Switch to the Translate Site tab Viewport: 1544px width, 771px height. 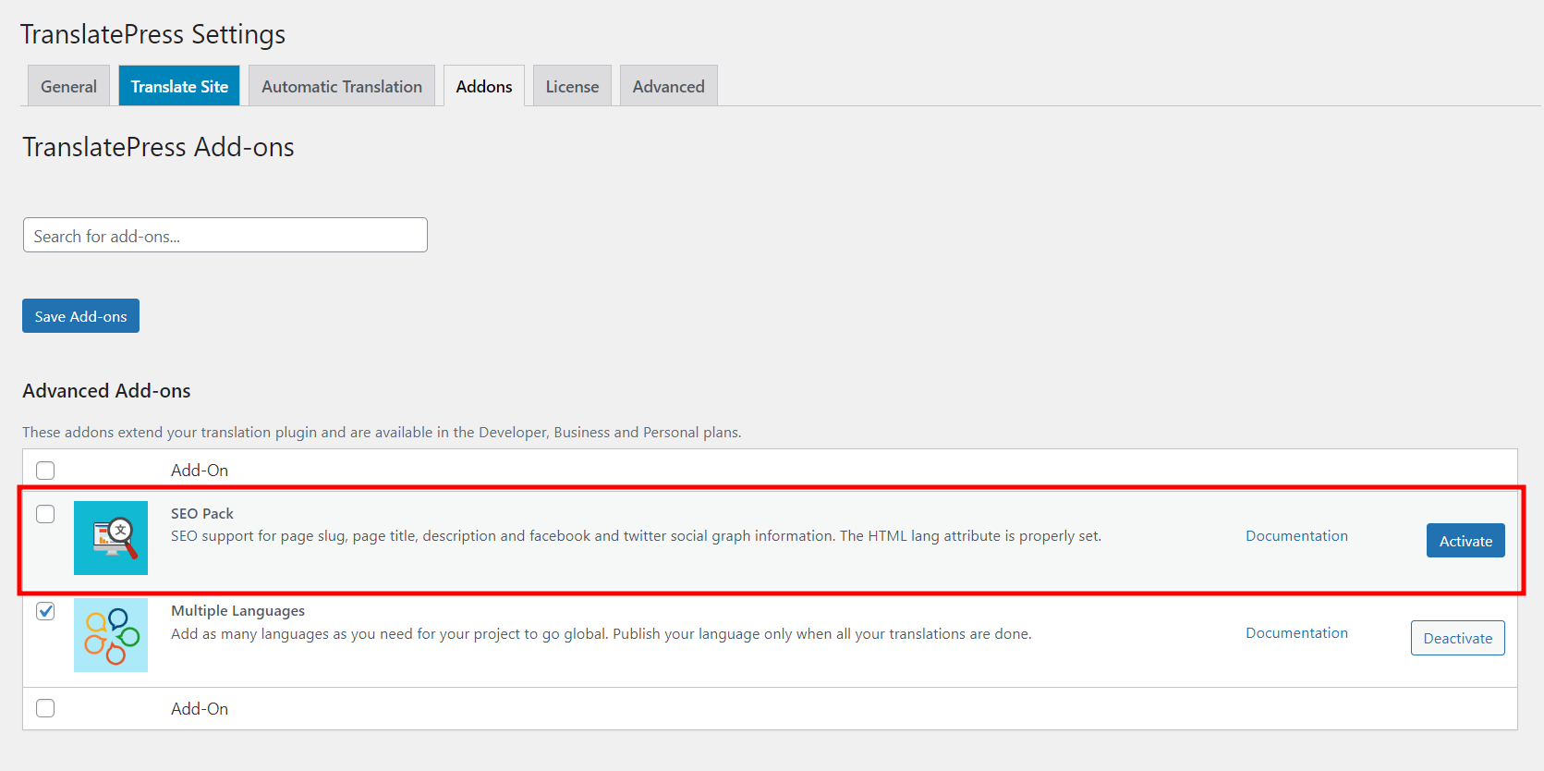coord(179,86)
